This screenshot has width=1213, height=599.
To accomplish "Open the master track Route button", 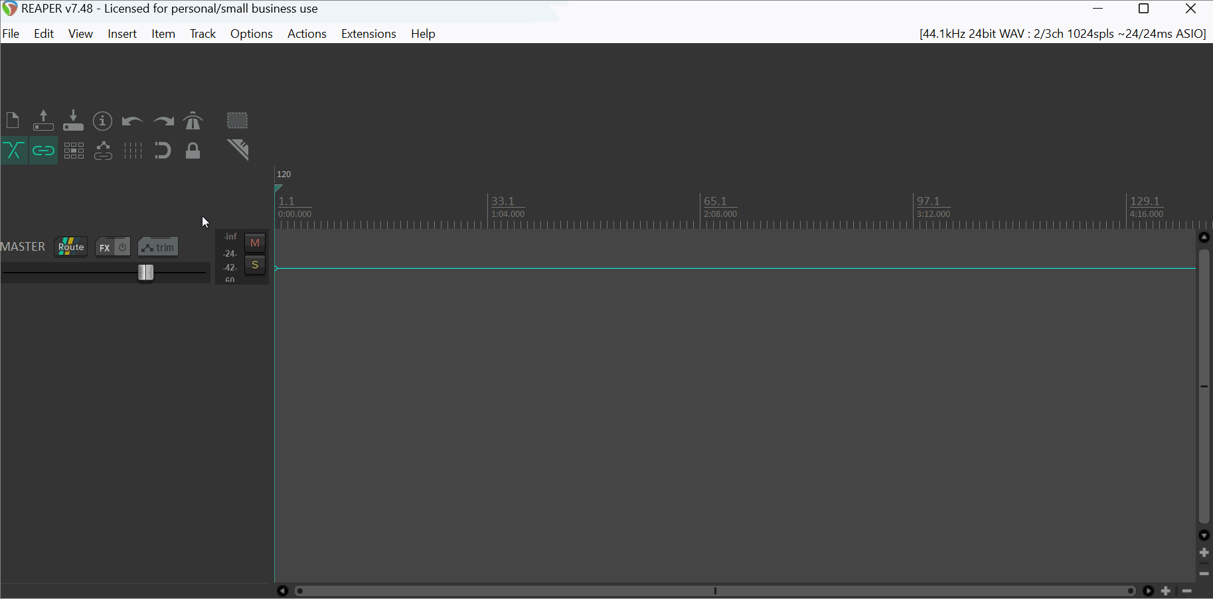I will pyautogui.click(x=71, y=247).
